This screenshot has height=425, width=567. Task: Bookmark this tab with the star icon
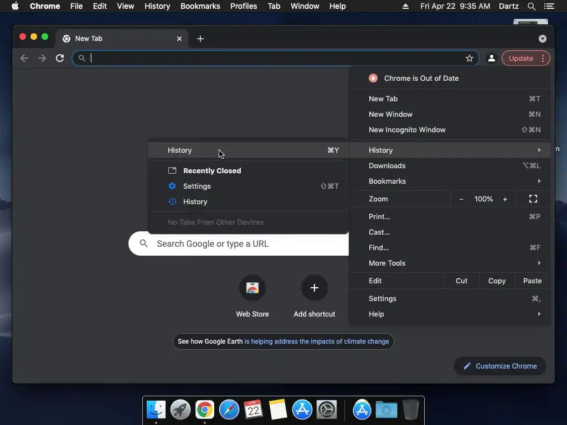(x=470, y=58)
